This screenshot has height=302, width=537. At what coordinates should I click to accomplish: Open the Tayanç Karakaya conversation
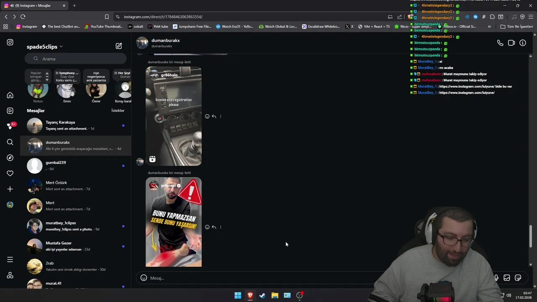tap(76, 125)
